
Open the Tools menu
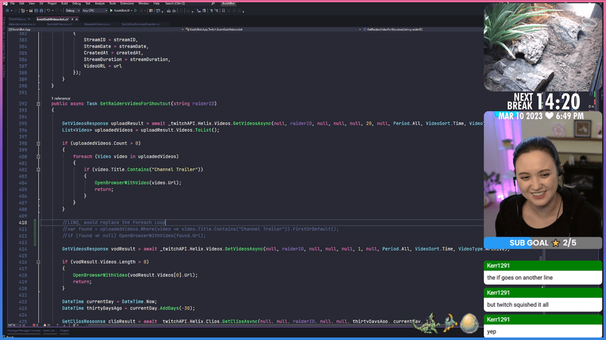pyautogui.click(x=112, y=4)
